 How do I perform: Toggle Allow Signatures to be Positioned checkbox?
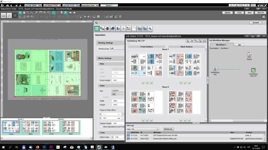101,127
